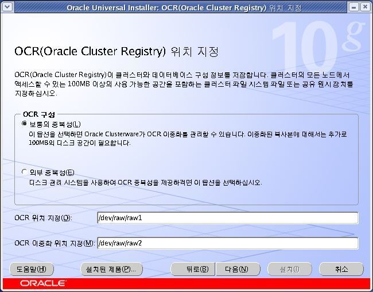Click the ORACLE logo in the red bar
373x292 pixels.
(x=43, y=283)
